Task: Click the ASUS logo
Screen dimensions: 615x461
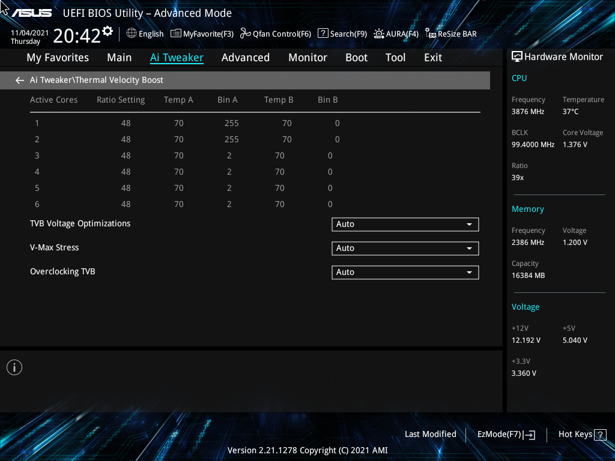Action: [x=31, y=13]
